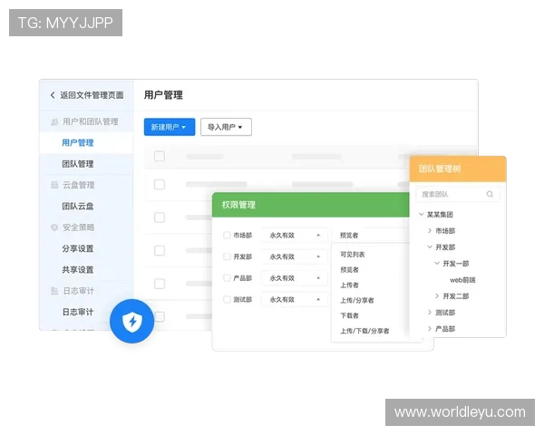544x435 pixels.
Task: Expand the 测试部 tree node
Action: tap(430, 312)
